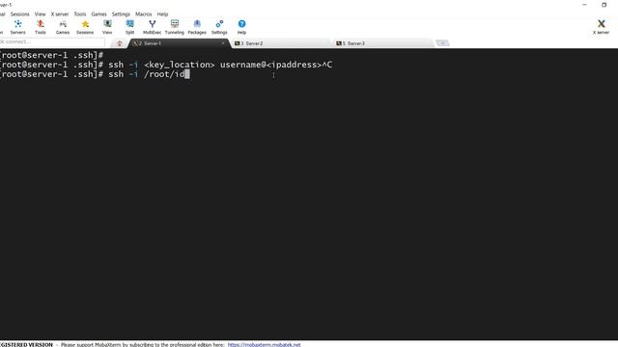Screen dimensions: 618x347
Task: Open the Tools toolbar icon
Action: [x=41, y=27]
